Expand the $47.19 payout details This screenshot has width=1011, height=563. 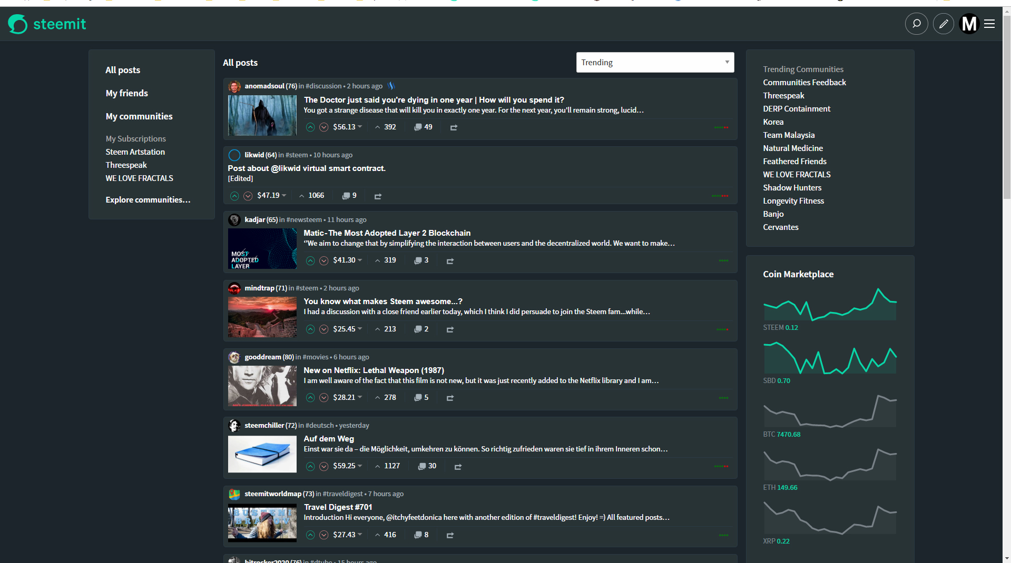(272, 195)
